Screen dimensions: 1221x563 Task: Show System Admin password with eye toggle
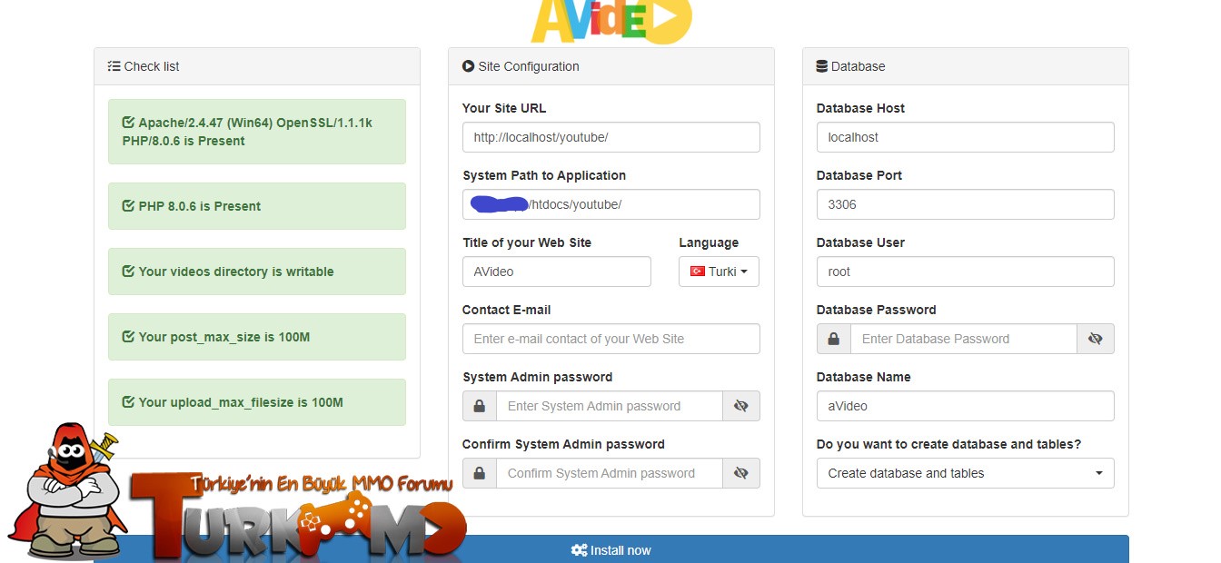click(x=741, y=406)
